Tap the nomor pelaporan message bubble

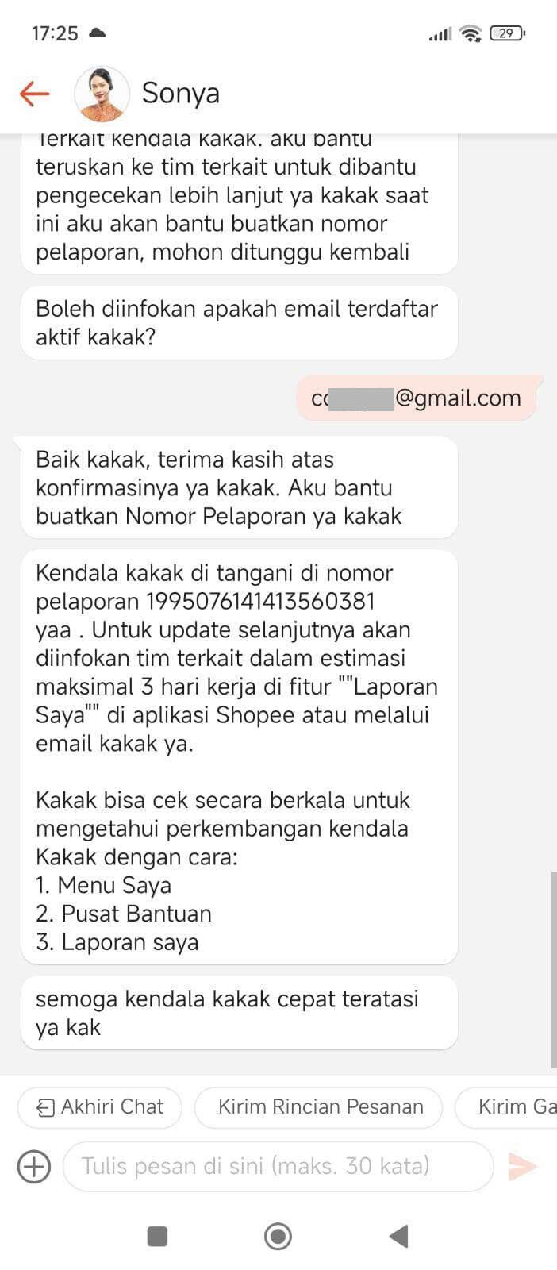click(x=239, y=757)
